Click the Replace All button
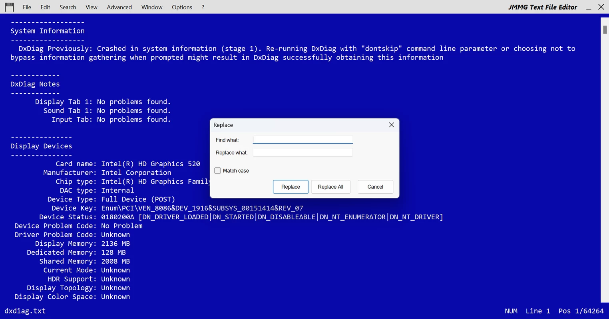 click(x=330, y=187)
